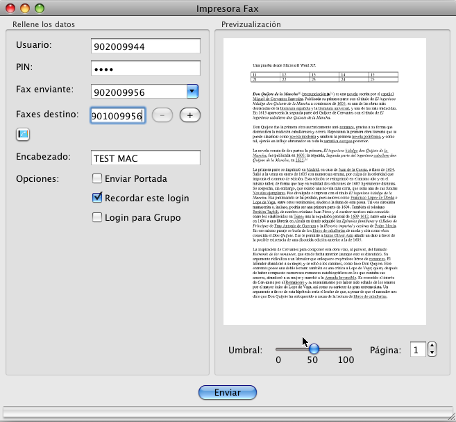Click the Página number box
Screen dimensions: 456x422
click(417, 350)
